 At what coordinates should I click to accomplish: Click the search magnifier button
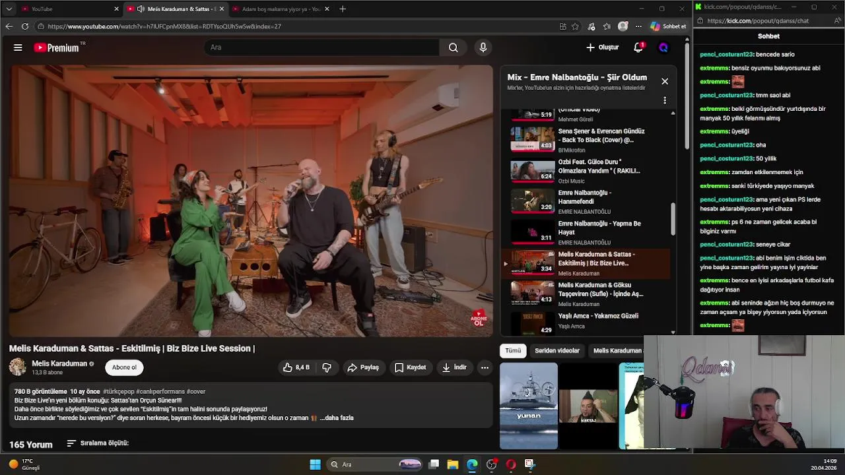point(453,47)
